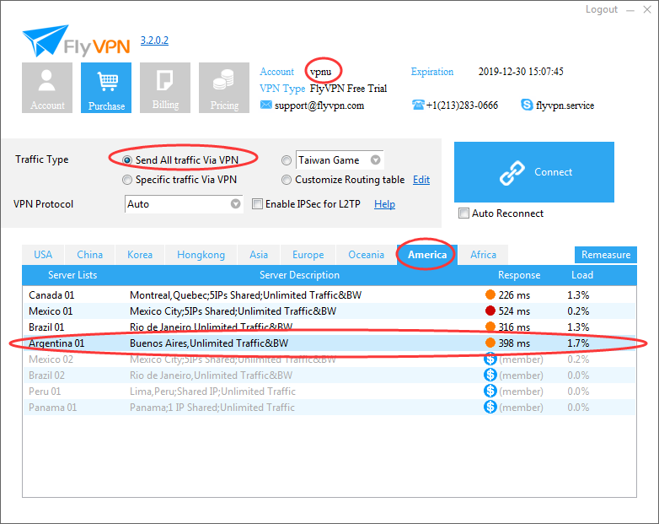Toggle the Auto Reconnect checkbox
Screen dimensions: 659x524
[463, 213]
